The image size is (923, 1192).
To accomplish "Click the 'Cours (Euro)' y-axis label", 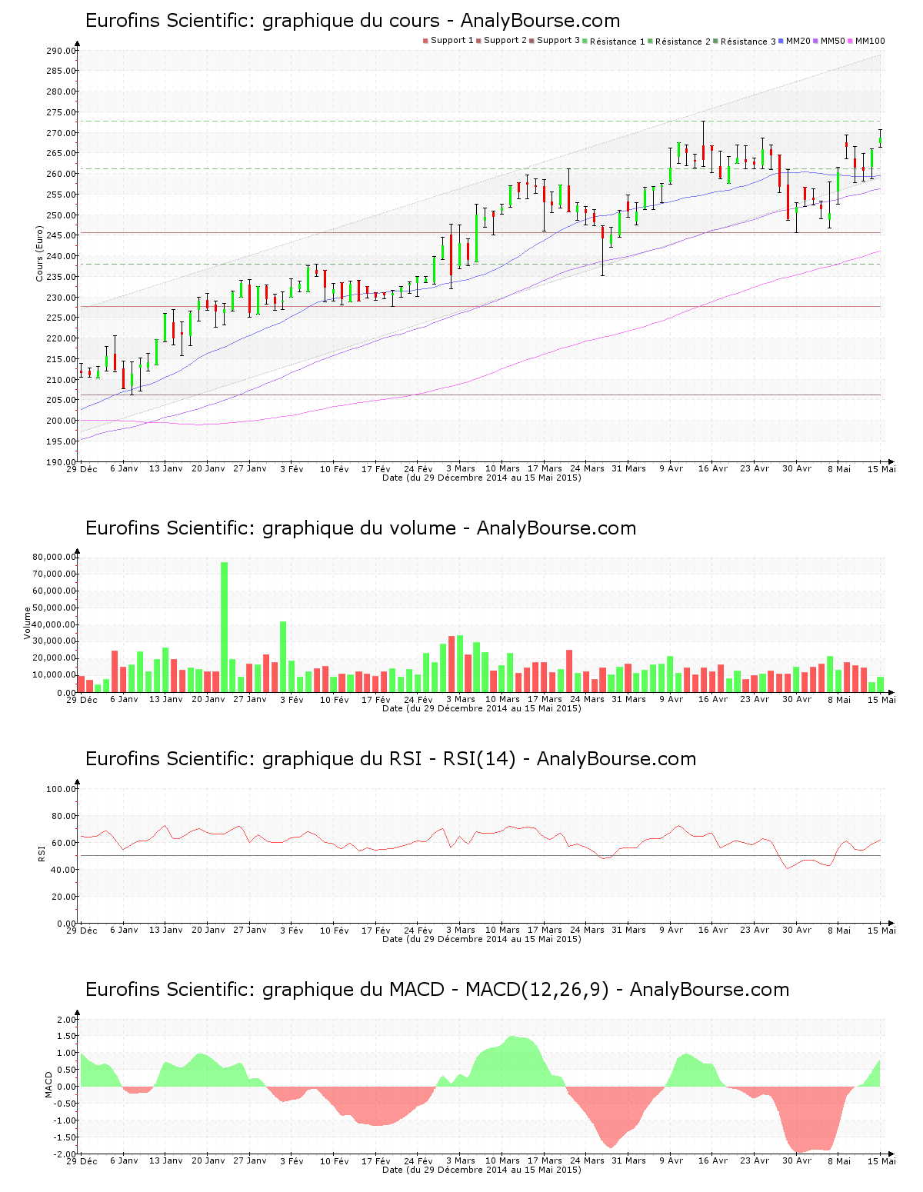I will pos(40,254).
